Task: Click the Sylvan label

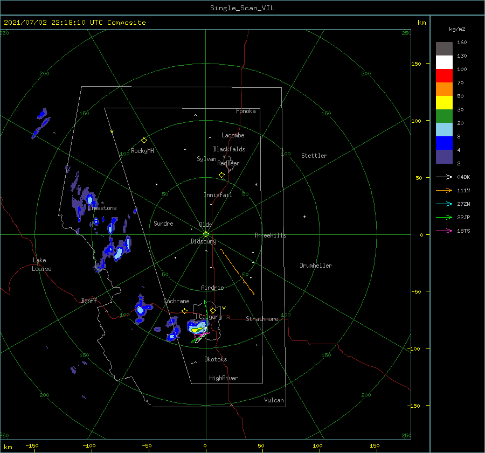Action: point(206,159)
